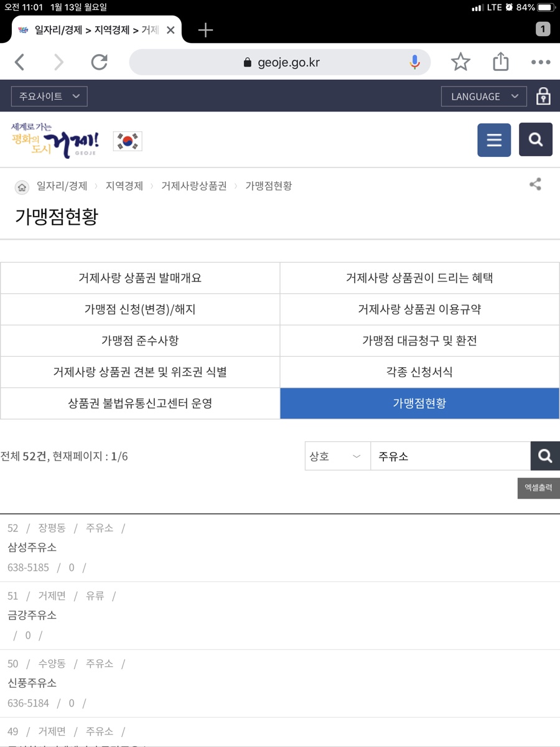
Task: Go home via breadcrumb house icon
Action: pos(22,187)
